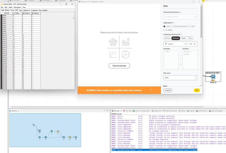Open the Console tab icon
The height and width of the screenshot is (153, 226).
coord(113,111)
